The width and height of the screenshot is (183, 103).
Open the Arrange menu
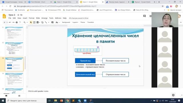(x=44, y=18)
